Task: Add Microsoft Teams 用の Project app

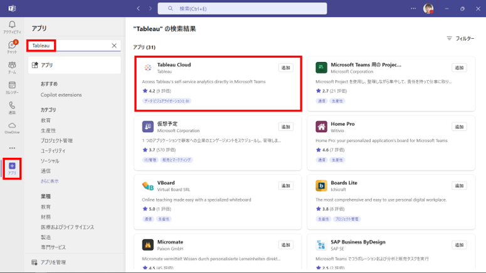Action: [459, 68]
